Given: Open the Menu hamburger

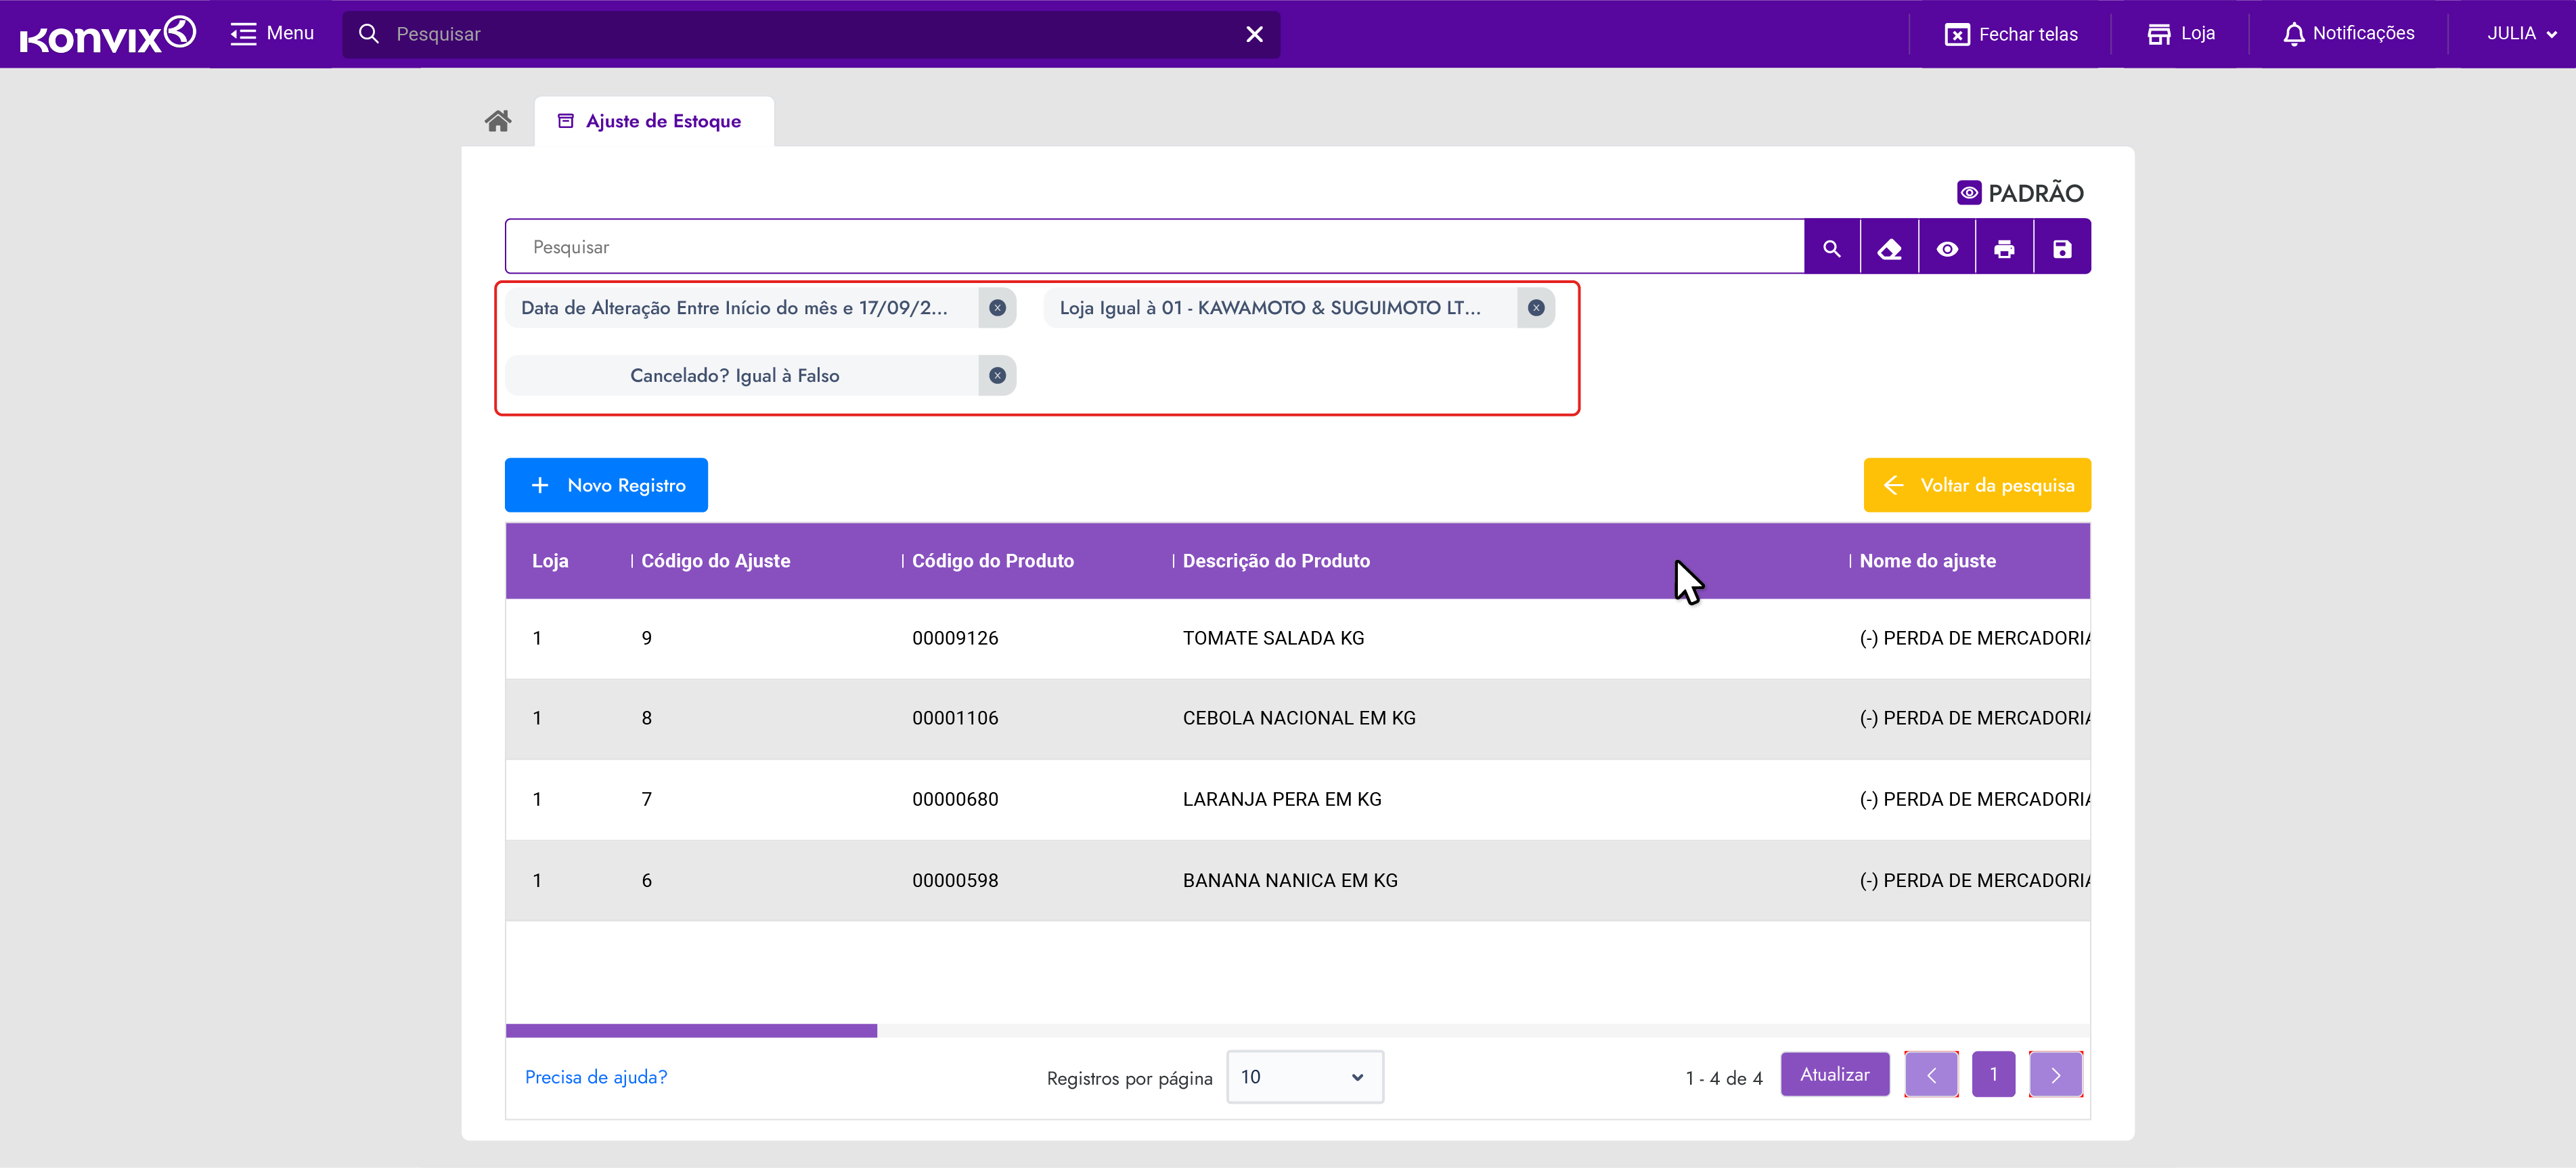Looking at the screenshot, I should click(272, 34).
